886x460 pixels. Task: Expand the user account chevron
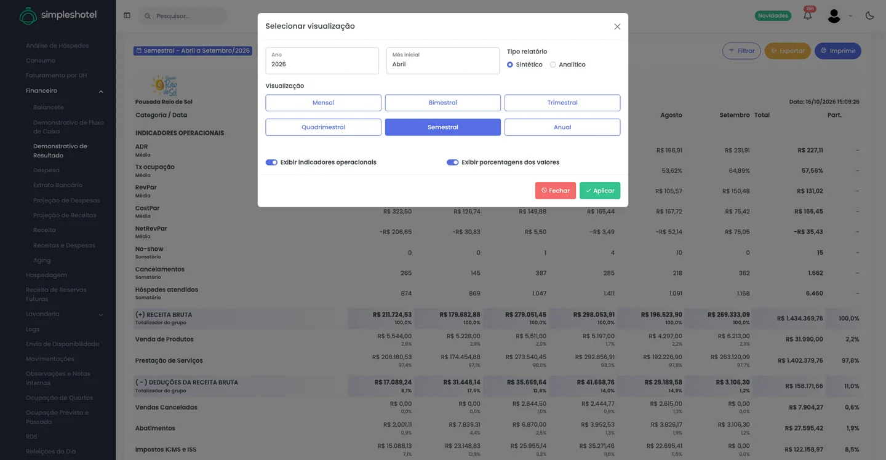(850, 16)
